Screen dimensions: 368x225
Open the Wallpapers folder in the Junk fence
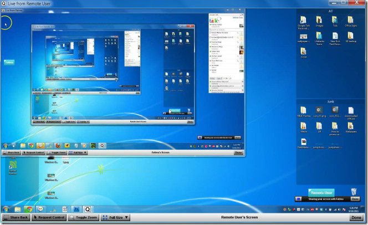click(351, 127)
